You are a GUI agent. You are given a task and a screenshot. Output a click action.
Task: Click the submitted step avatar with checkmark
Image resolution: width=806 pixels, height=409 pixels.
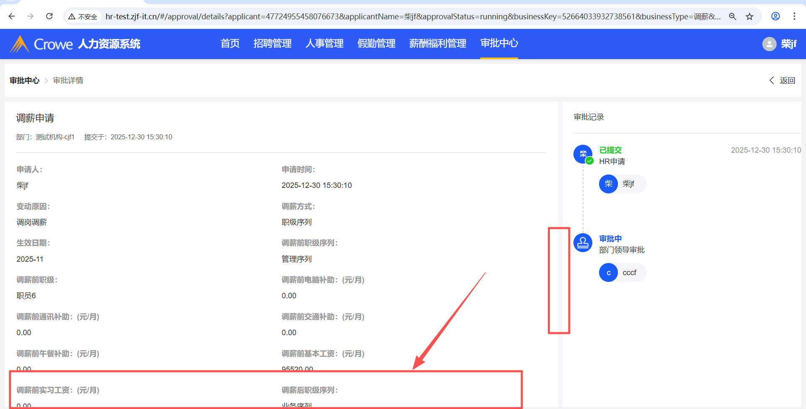point(583,154)
